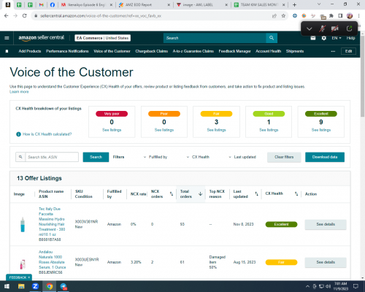Open Tec Italy Due Faccetta product link

point(52,222)
